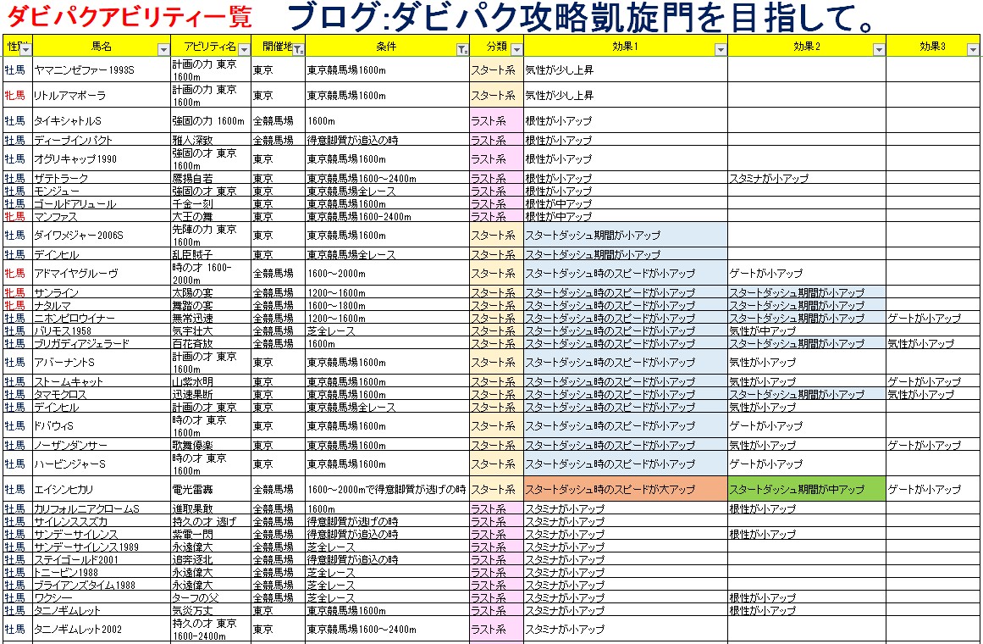This screenshot has width=983, height=644.
Task: Open the 性別 column filter dropdown
Action: [x=25, y=49]
